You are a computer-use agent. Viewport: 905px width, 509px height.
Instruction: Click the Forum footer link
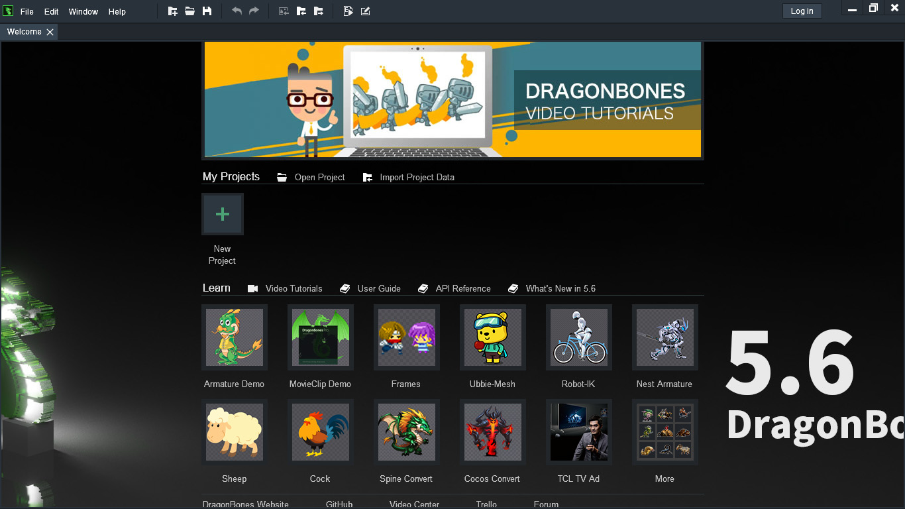[x=547, y=504]
